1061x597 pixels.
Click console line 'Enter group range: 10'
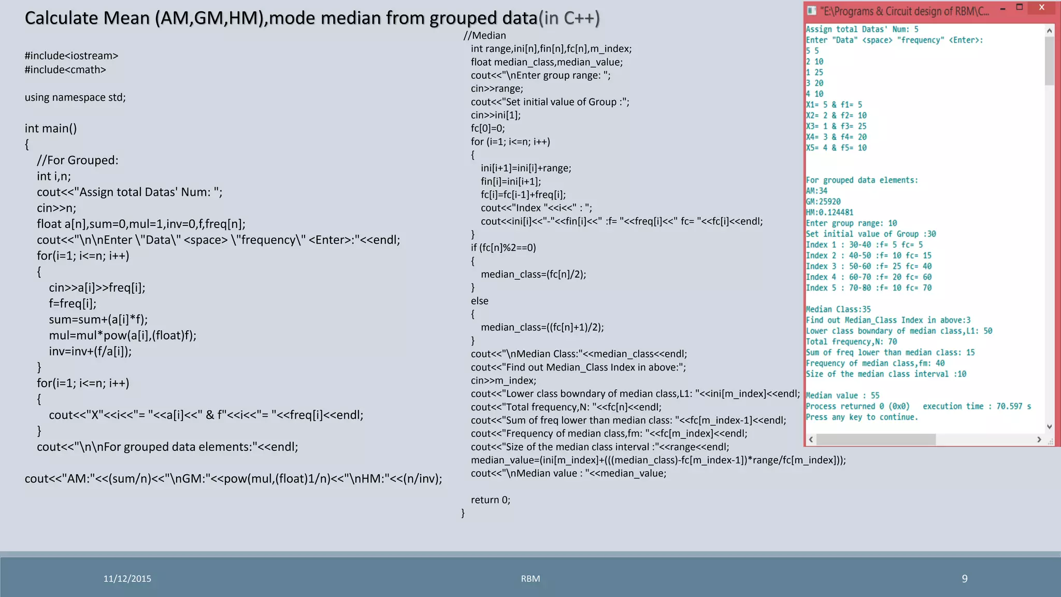[851, 223]
